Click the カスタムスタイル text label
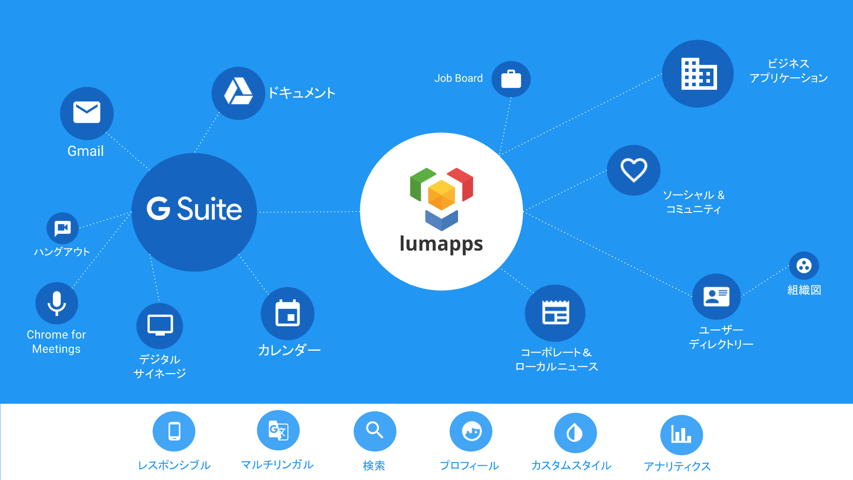The image size is (853, 480). (571, 465)
